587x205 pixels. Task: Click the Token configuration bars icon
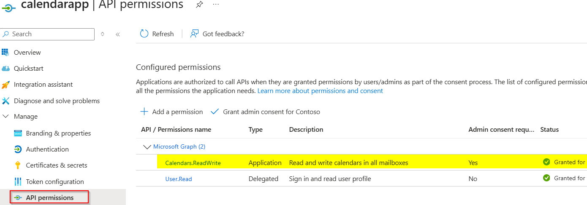[18, 181]
